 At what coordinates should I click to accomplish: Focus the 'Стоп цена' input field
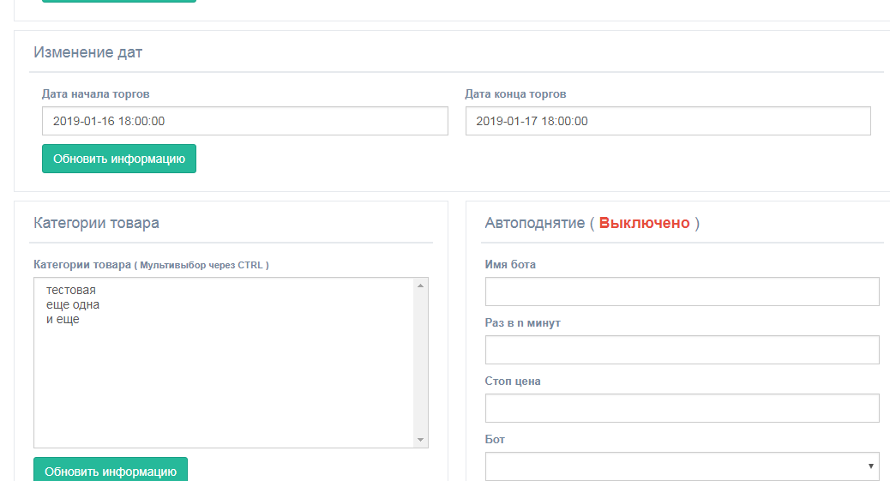click(x=682, y=408)
